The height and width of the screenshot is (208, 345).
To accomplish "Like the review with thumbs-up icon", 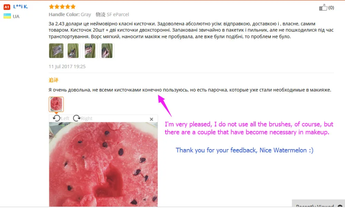I will [323, 7].
